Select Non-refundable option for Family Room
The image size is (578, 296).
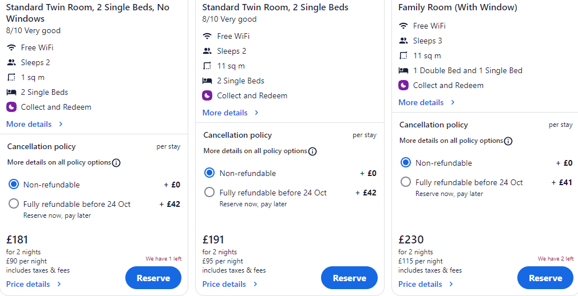pos(406,163)
